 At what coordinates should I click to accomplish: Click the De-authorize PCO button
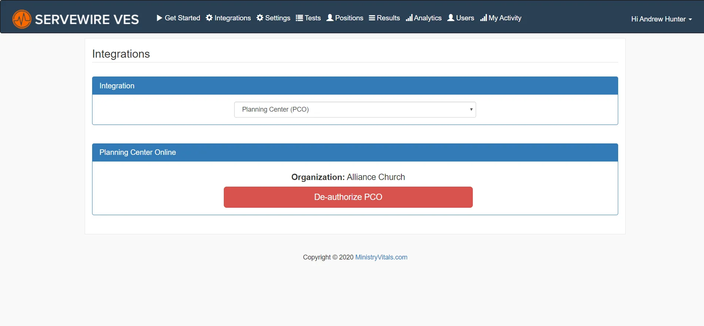pyautogui.click(x=348, y=197)
